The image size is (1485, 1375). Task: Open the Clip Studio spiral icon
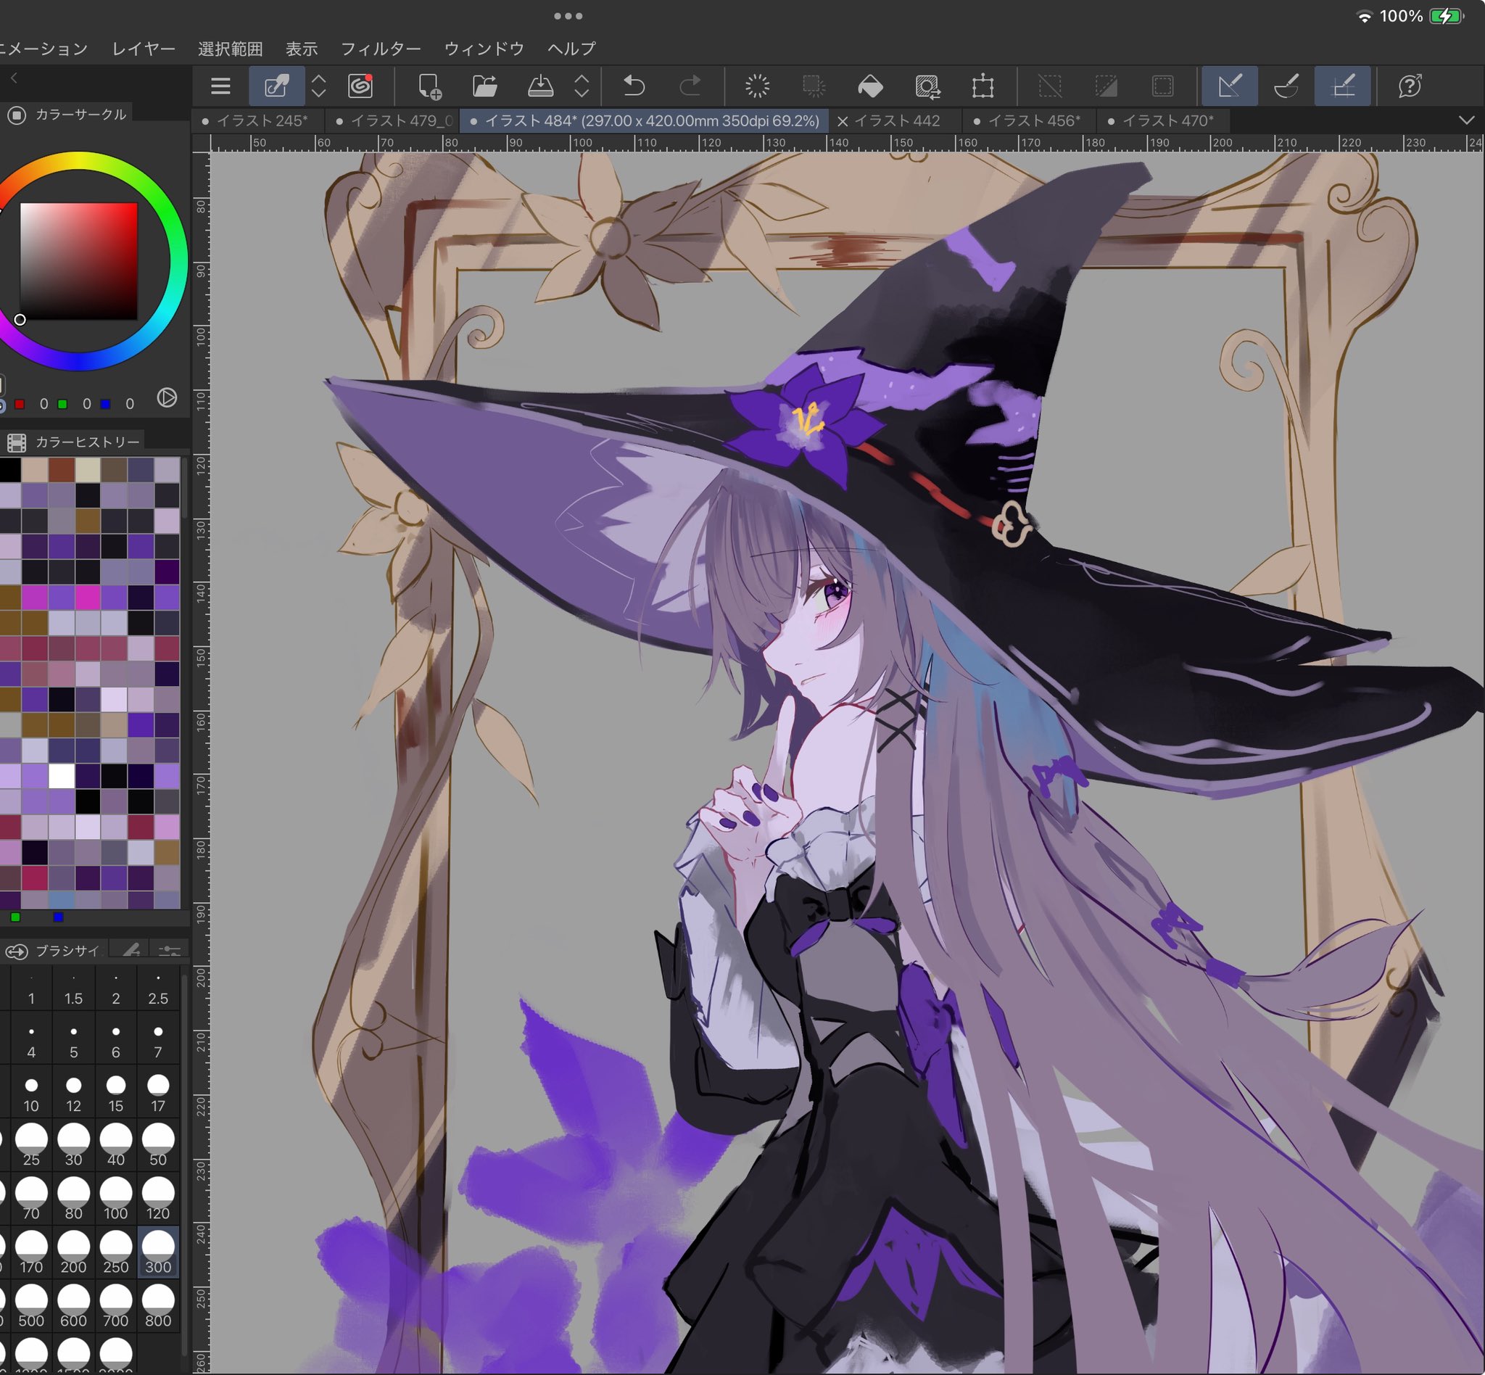[361, 86]
